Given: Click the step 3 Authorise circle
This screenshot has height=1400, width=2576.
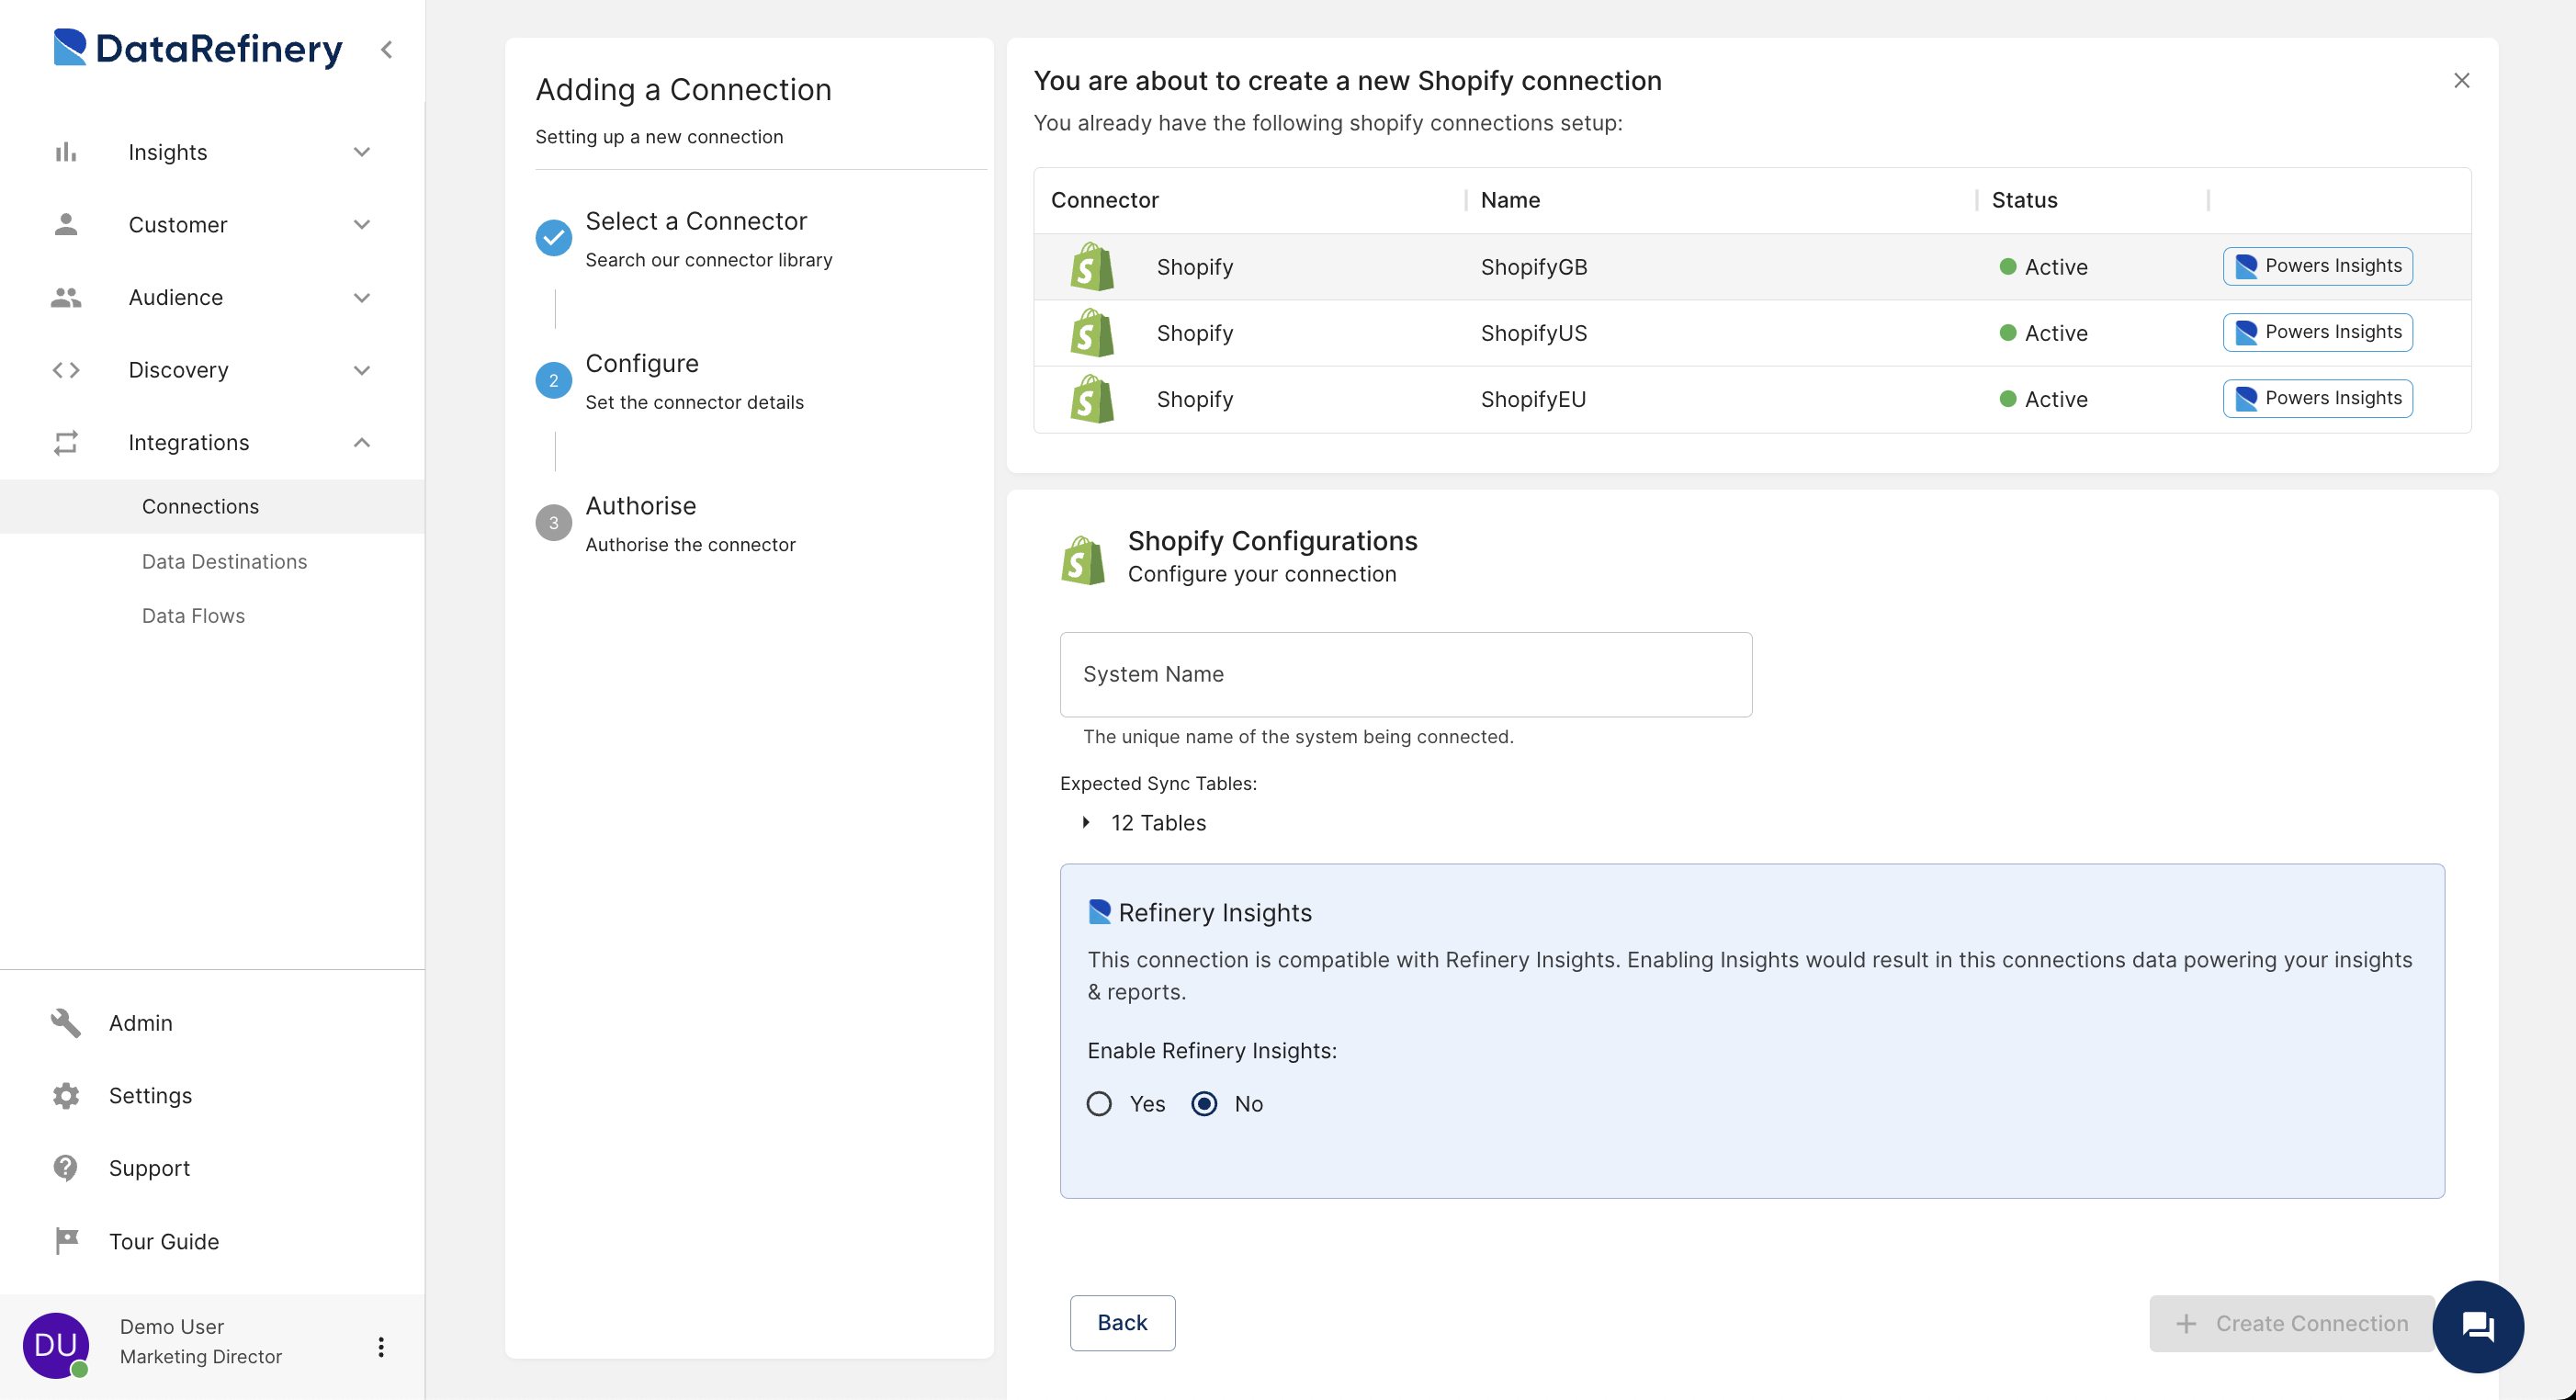Looking at the screenshot, I should (x=554, y=523).
